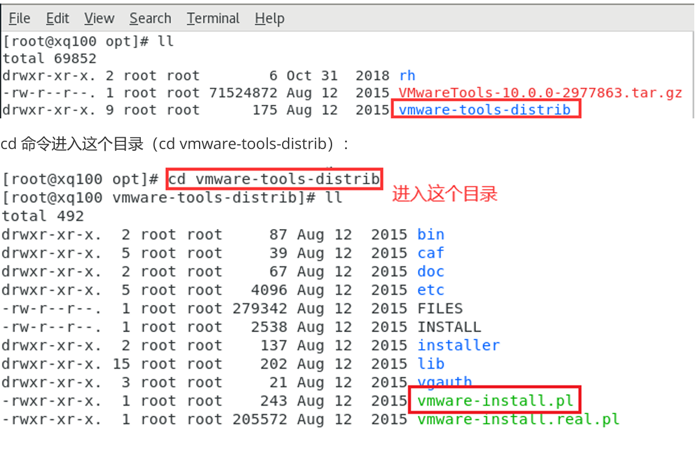Screen dimensions: 699x454
Task: Click 'total 492' line
Action: (43, 216)
